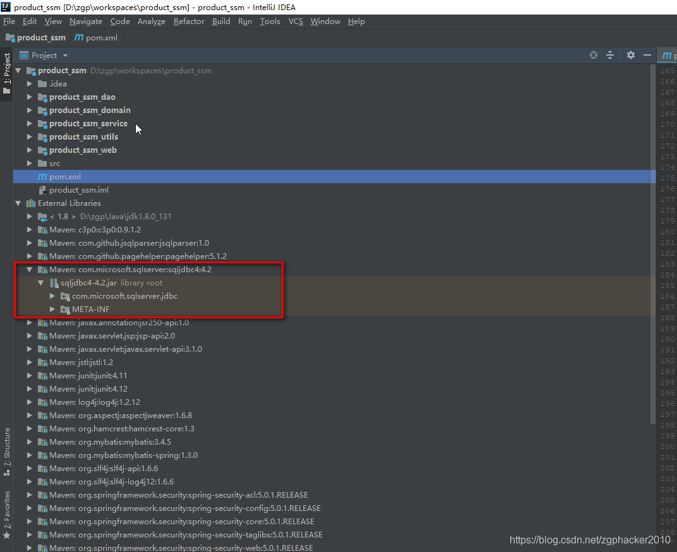
Task: Click the product_ssm.iml file icon
Action: click(x=42, y=190)
